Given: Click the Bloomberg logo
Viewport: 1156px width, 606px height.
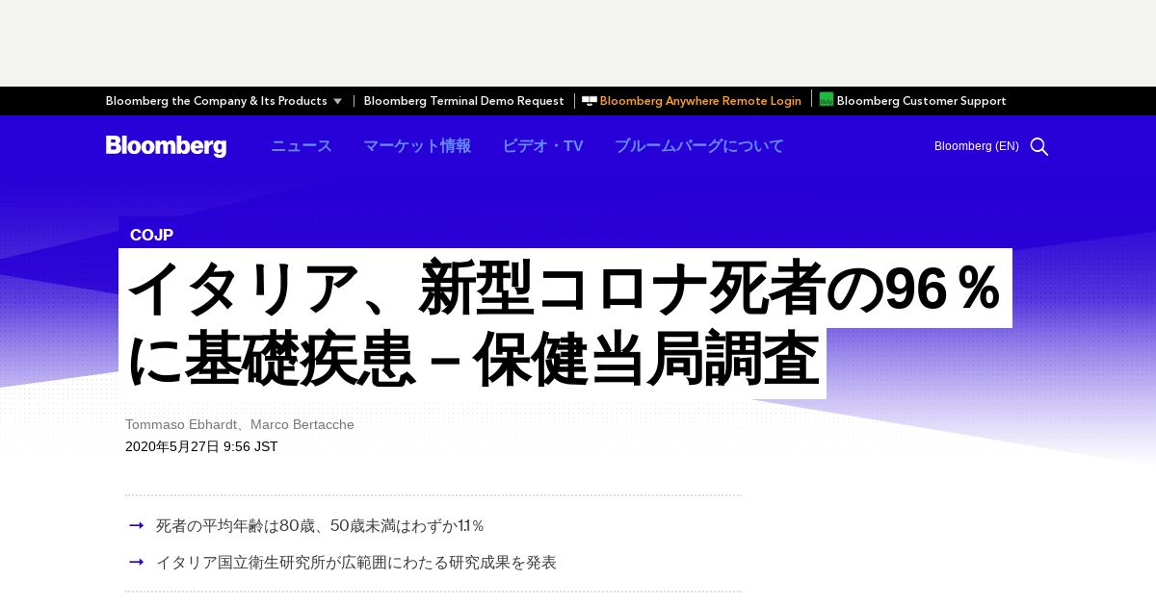Looking at the screenshot, I should click(x=166, y=146).
